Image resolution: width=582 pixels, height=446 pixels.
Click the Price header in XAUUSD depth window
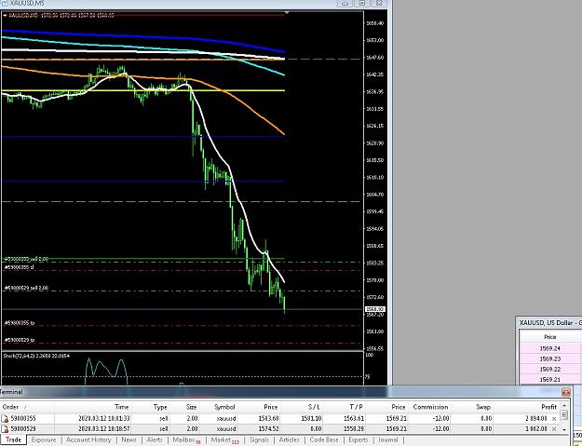coord(549,337)
